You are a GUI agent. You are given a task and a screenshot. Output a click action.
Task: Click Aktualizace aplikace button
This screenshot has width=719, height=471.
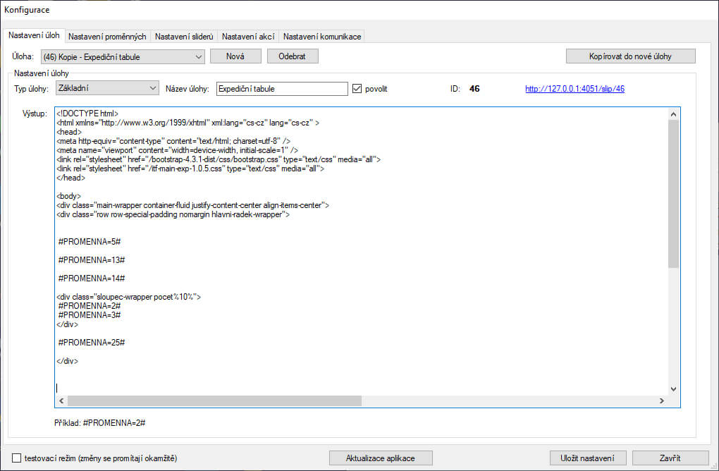(x=381, y=458)
